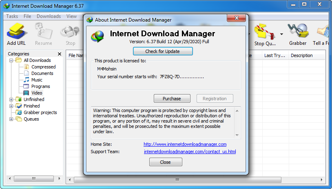Open the Grabber tool

click(x=298, y=34)
